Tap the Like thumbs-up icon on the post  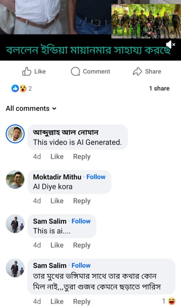tap(27, 71)
